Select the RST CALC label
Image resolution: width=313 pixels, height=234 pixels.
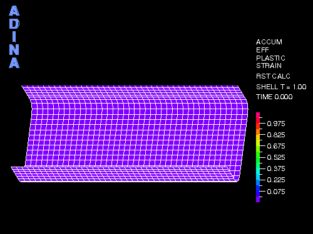273,76
